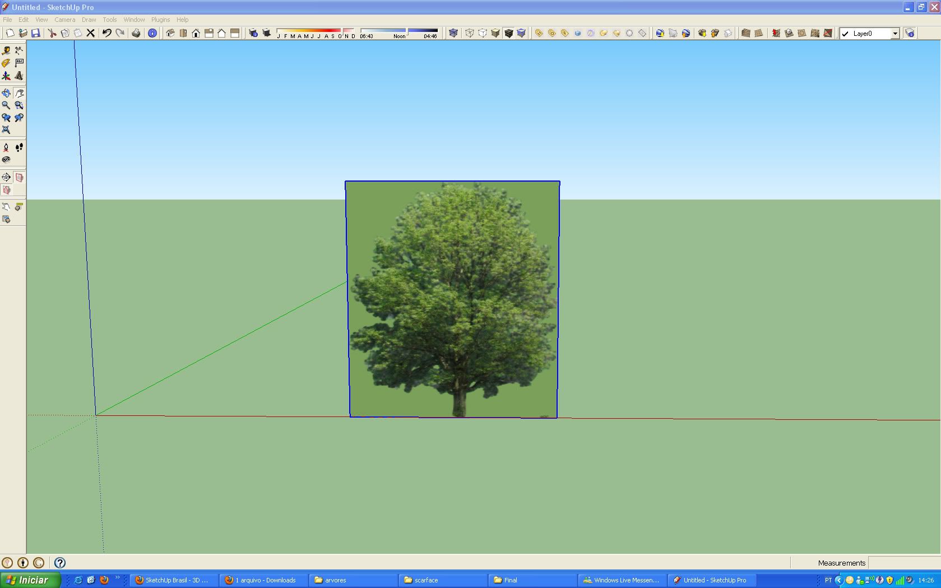941x588 pixels.
Task: Select the Section Plane tool
Action: click(x=6, y=177)
